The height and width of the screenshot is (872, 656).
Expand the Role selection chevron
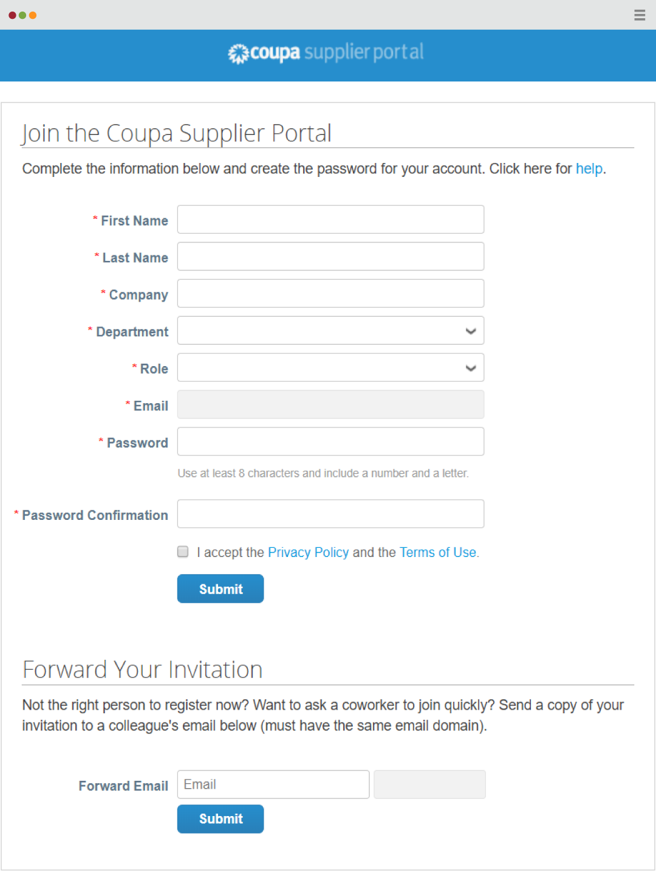(470, 368)
